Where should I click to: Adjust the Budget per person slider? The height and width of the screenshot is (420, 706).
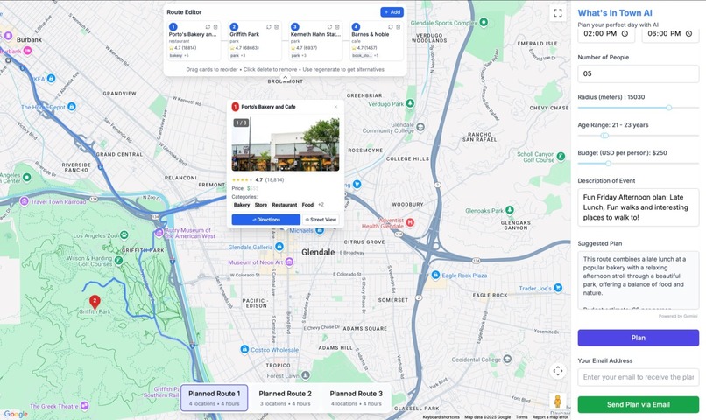pyautogui.click(x=608, y=164)
